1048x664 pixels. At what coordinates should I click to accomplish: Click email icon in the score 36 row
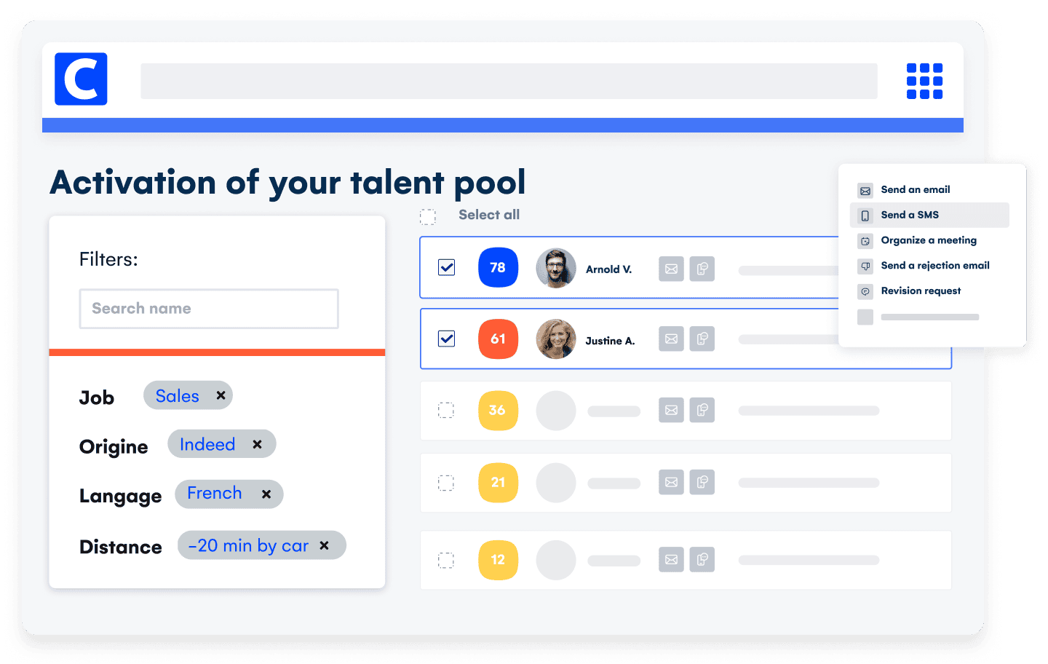[671, 410]
